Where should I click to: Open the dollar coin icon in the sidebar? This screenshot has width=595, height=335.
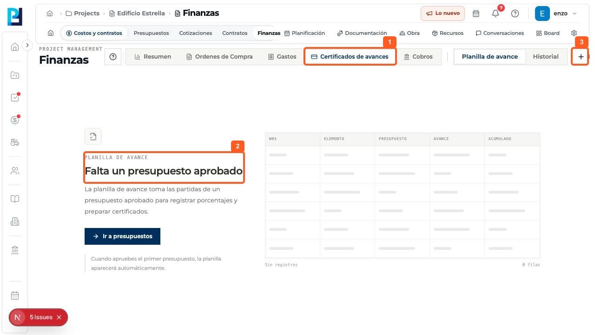click(x=15, y=120)
